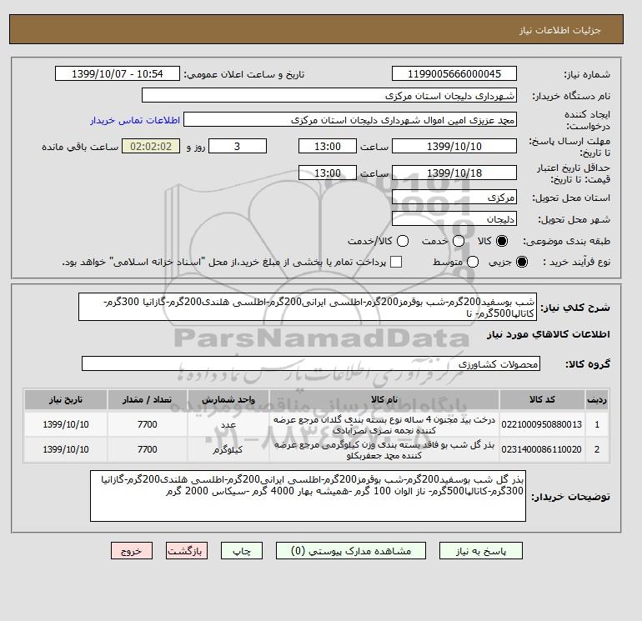The width and height of the screenshot is (642, 621).
Task: Click the remaining time field 02:02:02
Action: tap(151, 146)
